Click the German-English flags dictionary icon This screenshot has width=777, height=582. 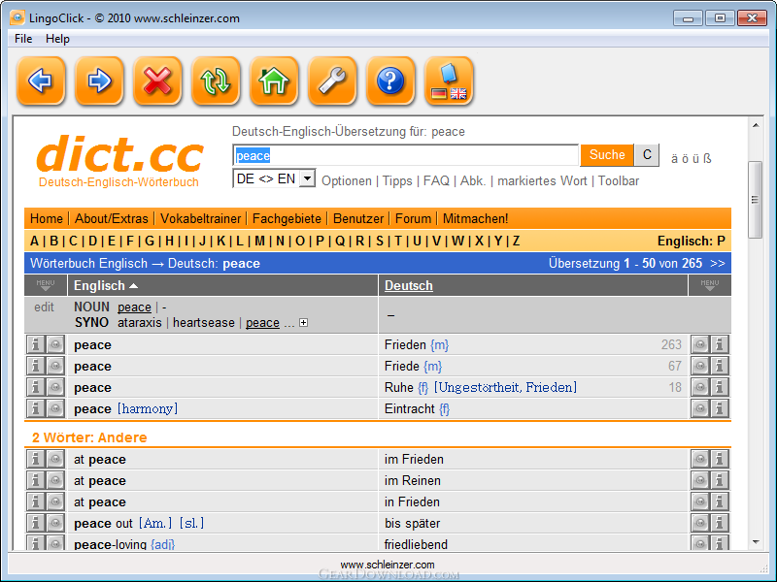[x=449, y=81]
